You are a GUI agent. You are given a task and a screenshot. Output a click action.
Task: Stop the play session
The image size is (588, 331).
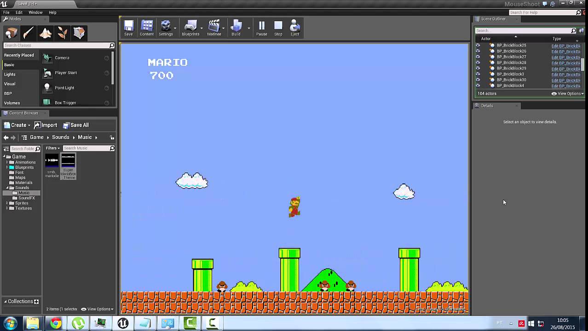pyautogui.click(x=278, y=28)
